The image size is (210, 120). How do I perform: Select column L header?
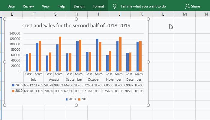pos(163,14)
